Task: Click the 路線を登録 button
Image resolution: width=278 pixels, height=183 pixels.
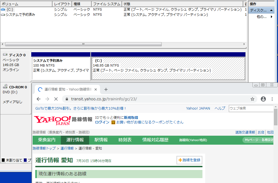Action: (x=189, y=160)
